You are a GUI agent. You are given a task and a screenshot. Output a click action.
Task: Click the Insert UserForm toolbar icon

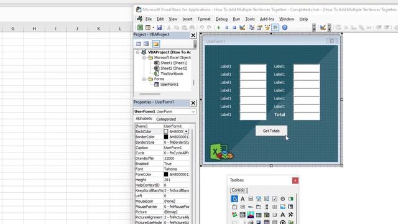148,27
